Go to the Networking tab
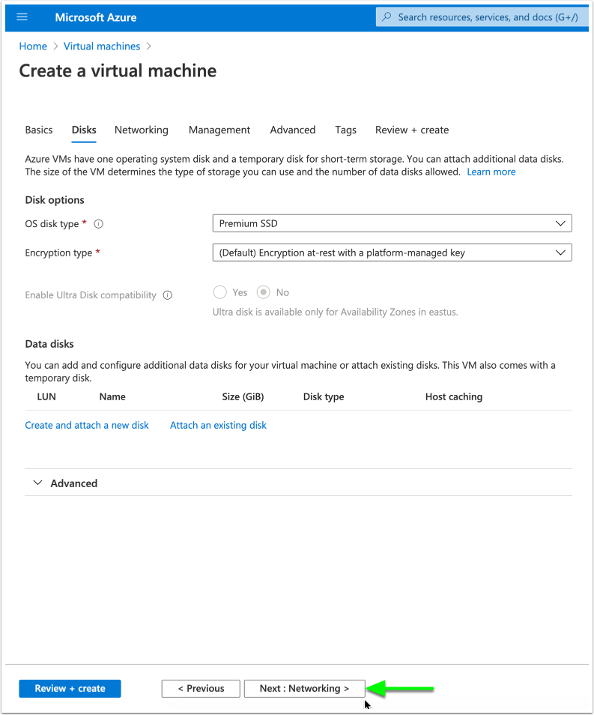Screen dimensions: 594x715 coord(142,130)
